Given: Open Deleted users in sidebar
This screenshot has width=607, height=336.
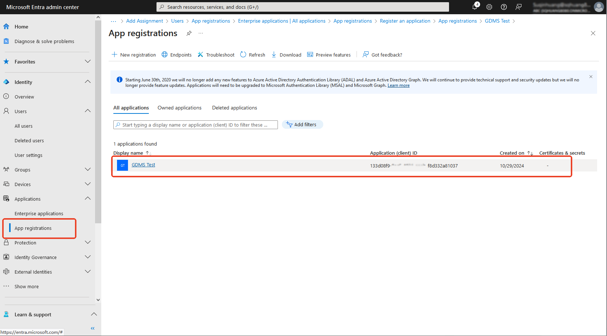Looking at the screenshot, I should (29, 140).
